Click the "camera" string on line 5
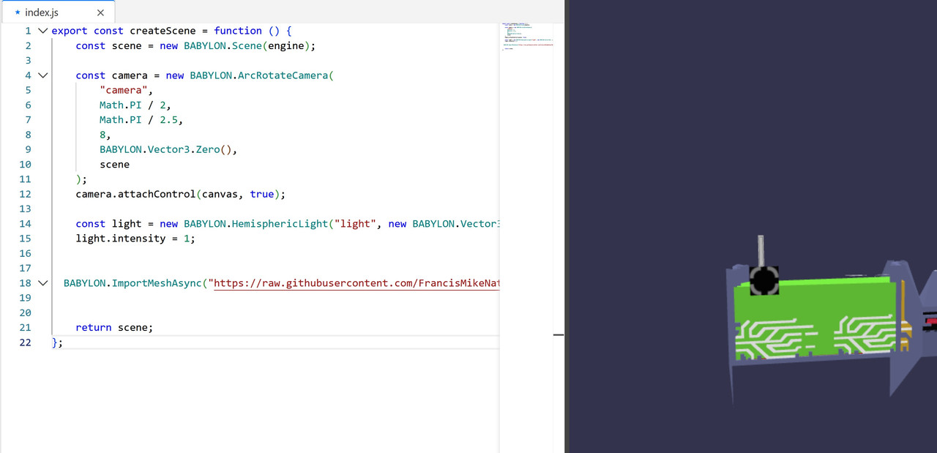Screen dimensions: 937x453 124,90
